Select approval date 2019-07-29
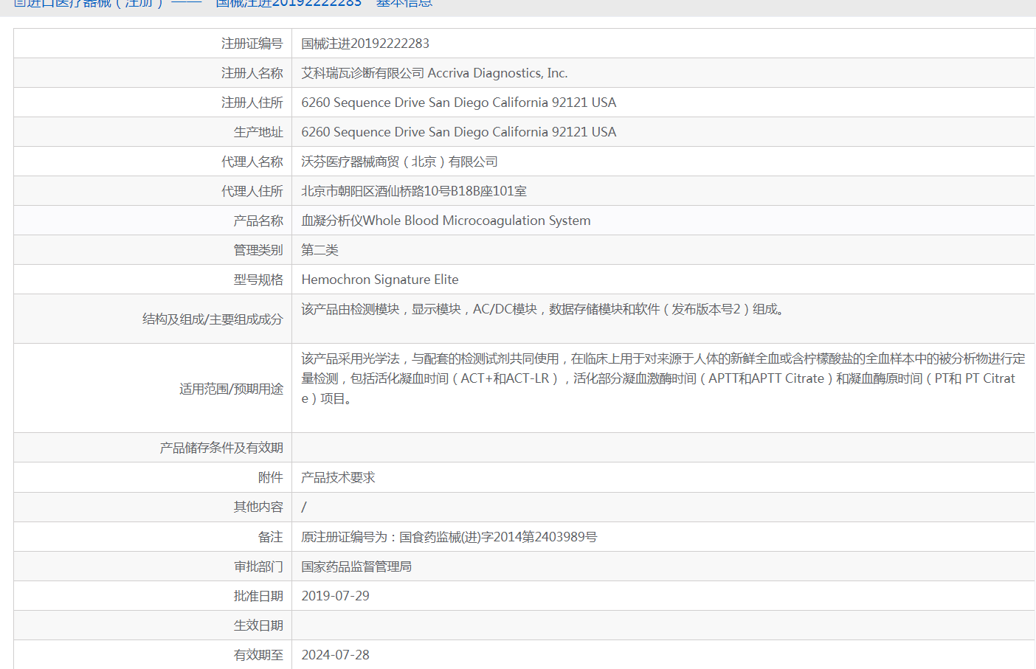This screenshot has height=669, width=1036. (x=335, y=596)
